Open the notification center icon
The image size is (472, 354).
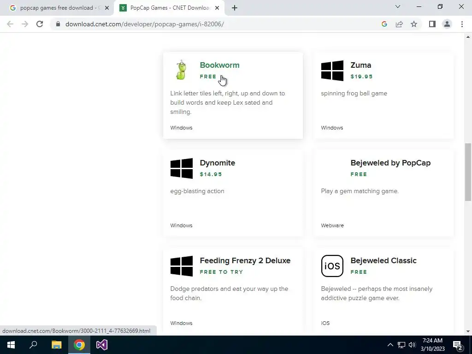tap(458, 345)
